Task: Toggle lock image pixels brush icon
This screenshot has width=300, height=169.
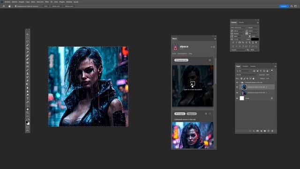Action: (245, 78)
